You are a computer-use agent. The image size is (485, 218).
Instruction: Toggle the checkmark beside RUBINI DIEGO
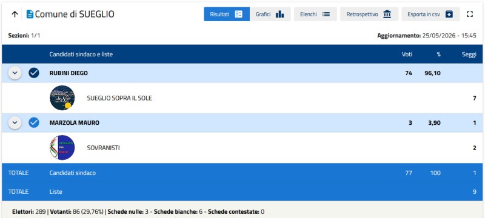coord(34,73)
